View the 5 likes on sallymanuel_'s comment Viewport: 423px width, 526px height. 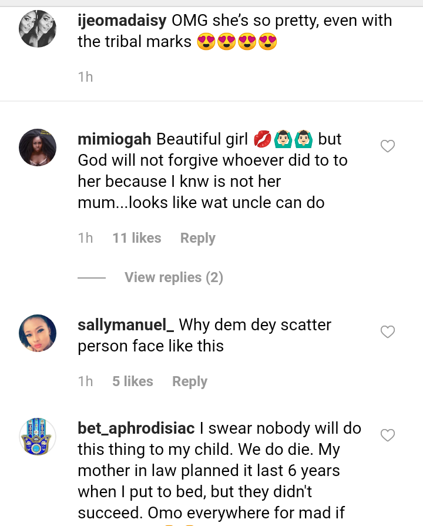132,381
